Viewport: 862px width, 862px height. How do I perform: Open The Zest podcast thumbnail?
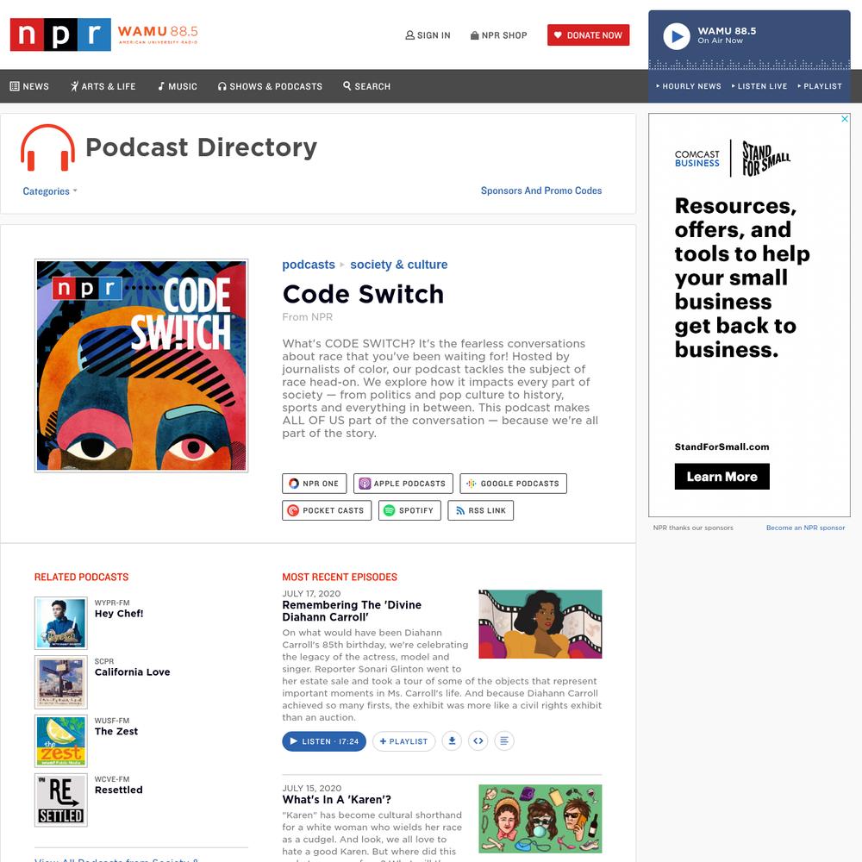click(x=61, y=741)
